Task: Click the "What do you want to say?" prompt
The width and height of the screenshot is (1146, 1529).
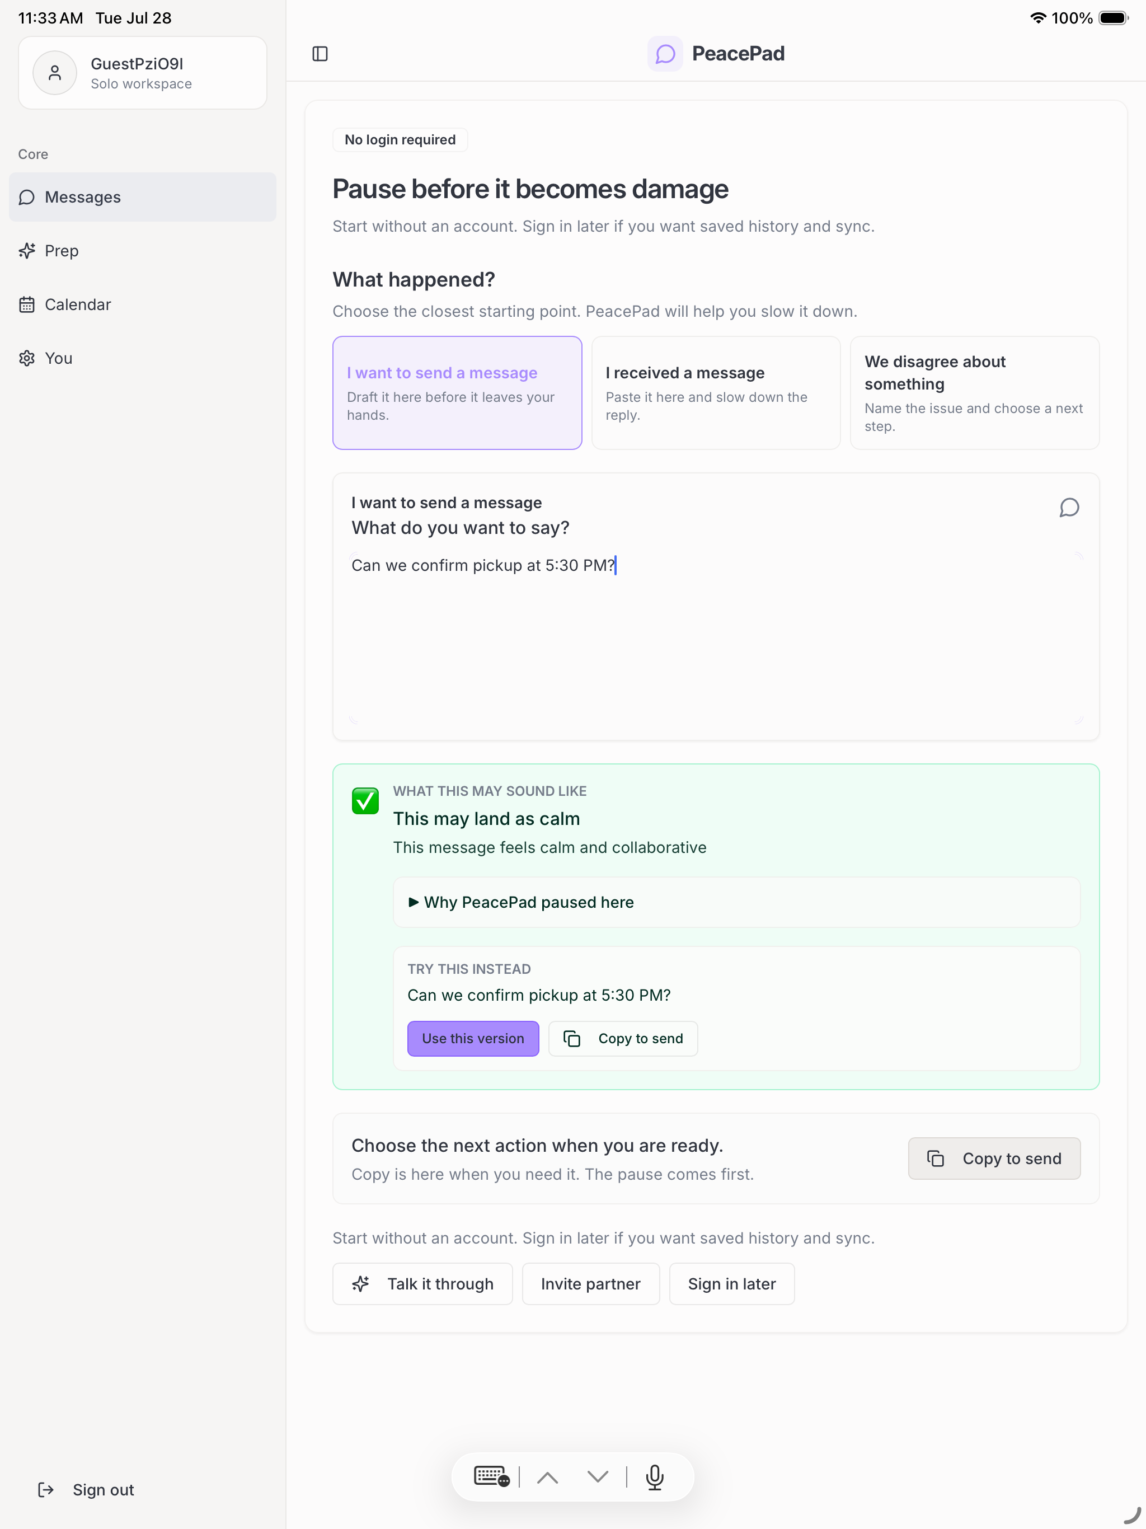Action: pyautogui.click(x=461, y=527)
